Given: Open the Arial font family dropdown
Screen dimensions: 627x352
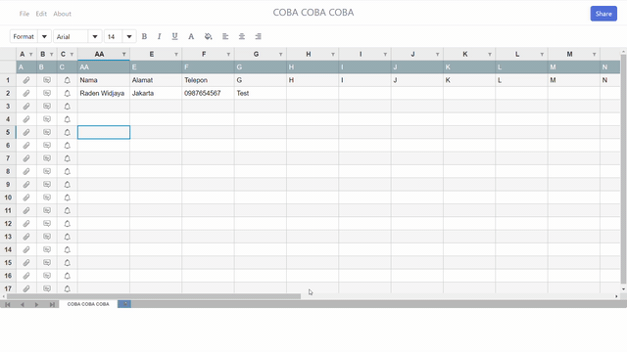Looking at the screenshot, I should (95, 36).
